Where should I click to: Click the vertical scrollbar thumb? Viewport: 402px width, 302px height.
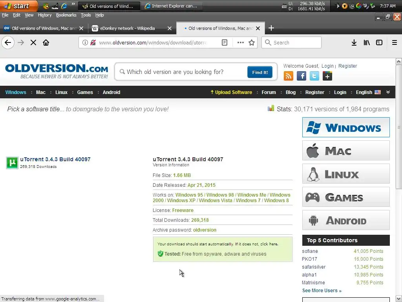398,127
